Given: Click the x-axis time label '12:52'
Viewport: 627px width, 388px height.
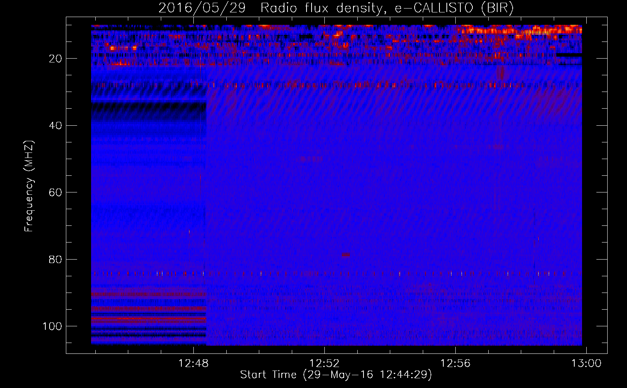Looking at the screenshot, I should pos(325,364).
